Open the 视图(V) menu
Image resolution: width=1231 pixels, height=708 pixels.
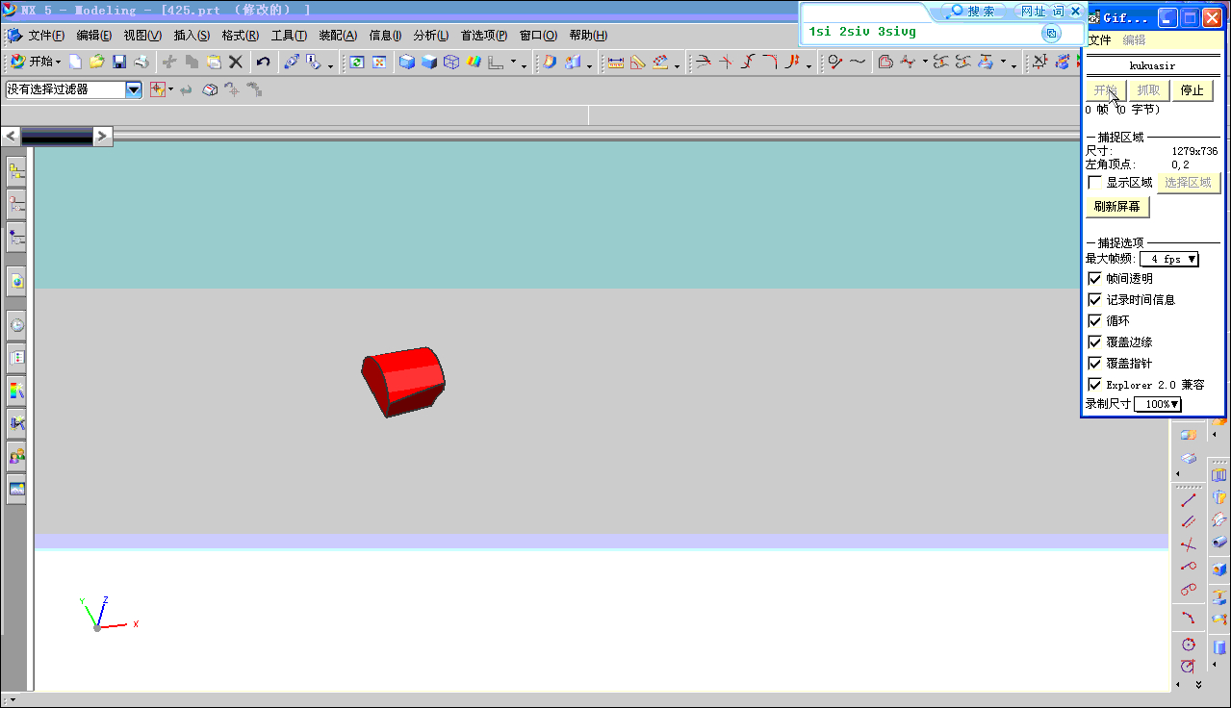(142, 36)
